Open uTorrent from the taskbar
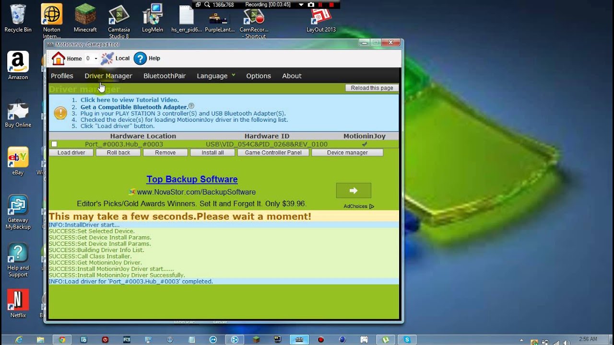The width and height of the screenshot is (614, 345). click(386, 340)
